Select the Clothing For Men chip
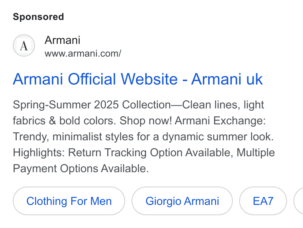This screenshot has width=303, height=228. click(69, 201)
